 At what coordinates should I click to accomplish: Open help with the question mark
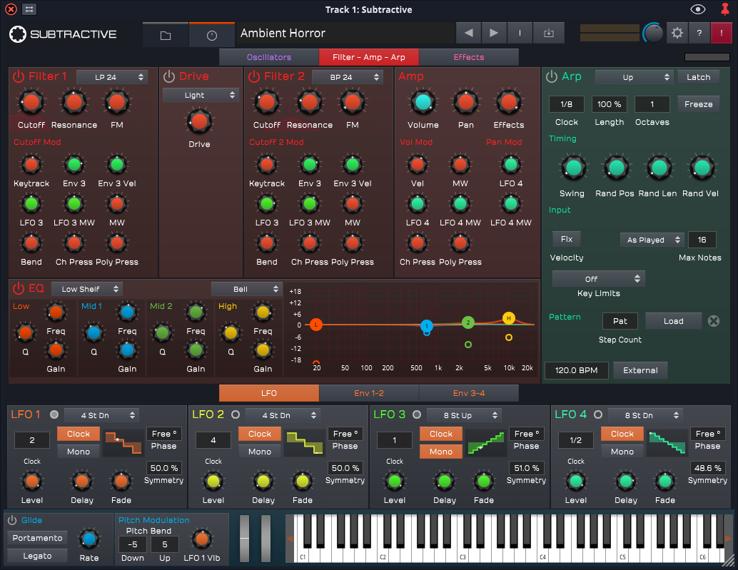[699, 33]
